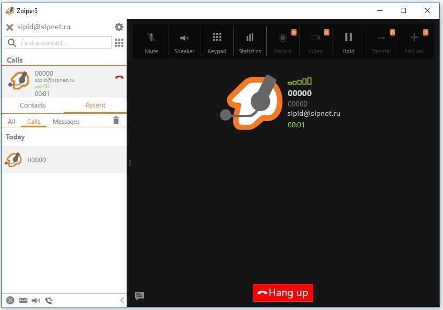End the call from the Calls list
The height and width of the screenshot is (310, 443).
(x=119, y=78)
